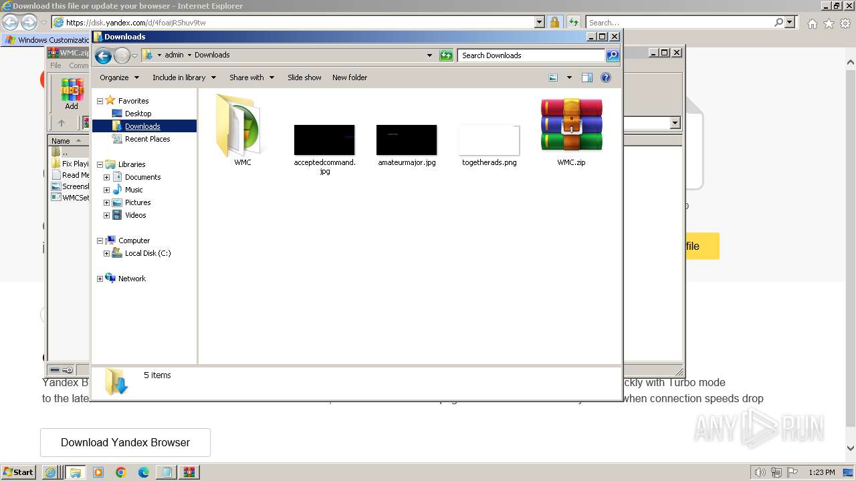The height and width of the screenshot is (481, 856).
Task: Collapse the Computer tree group
Action: (x=100, y=240)
